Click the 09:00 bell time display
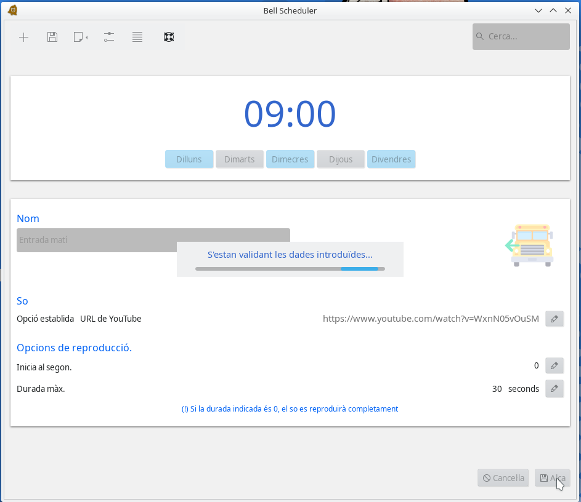 tap(290, 114)
